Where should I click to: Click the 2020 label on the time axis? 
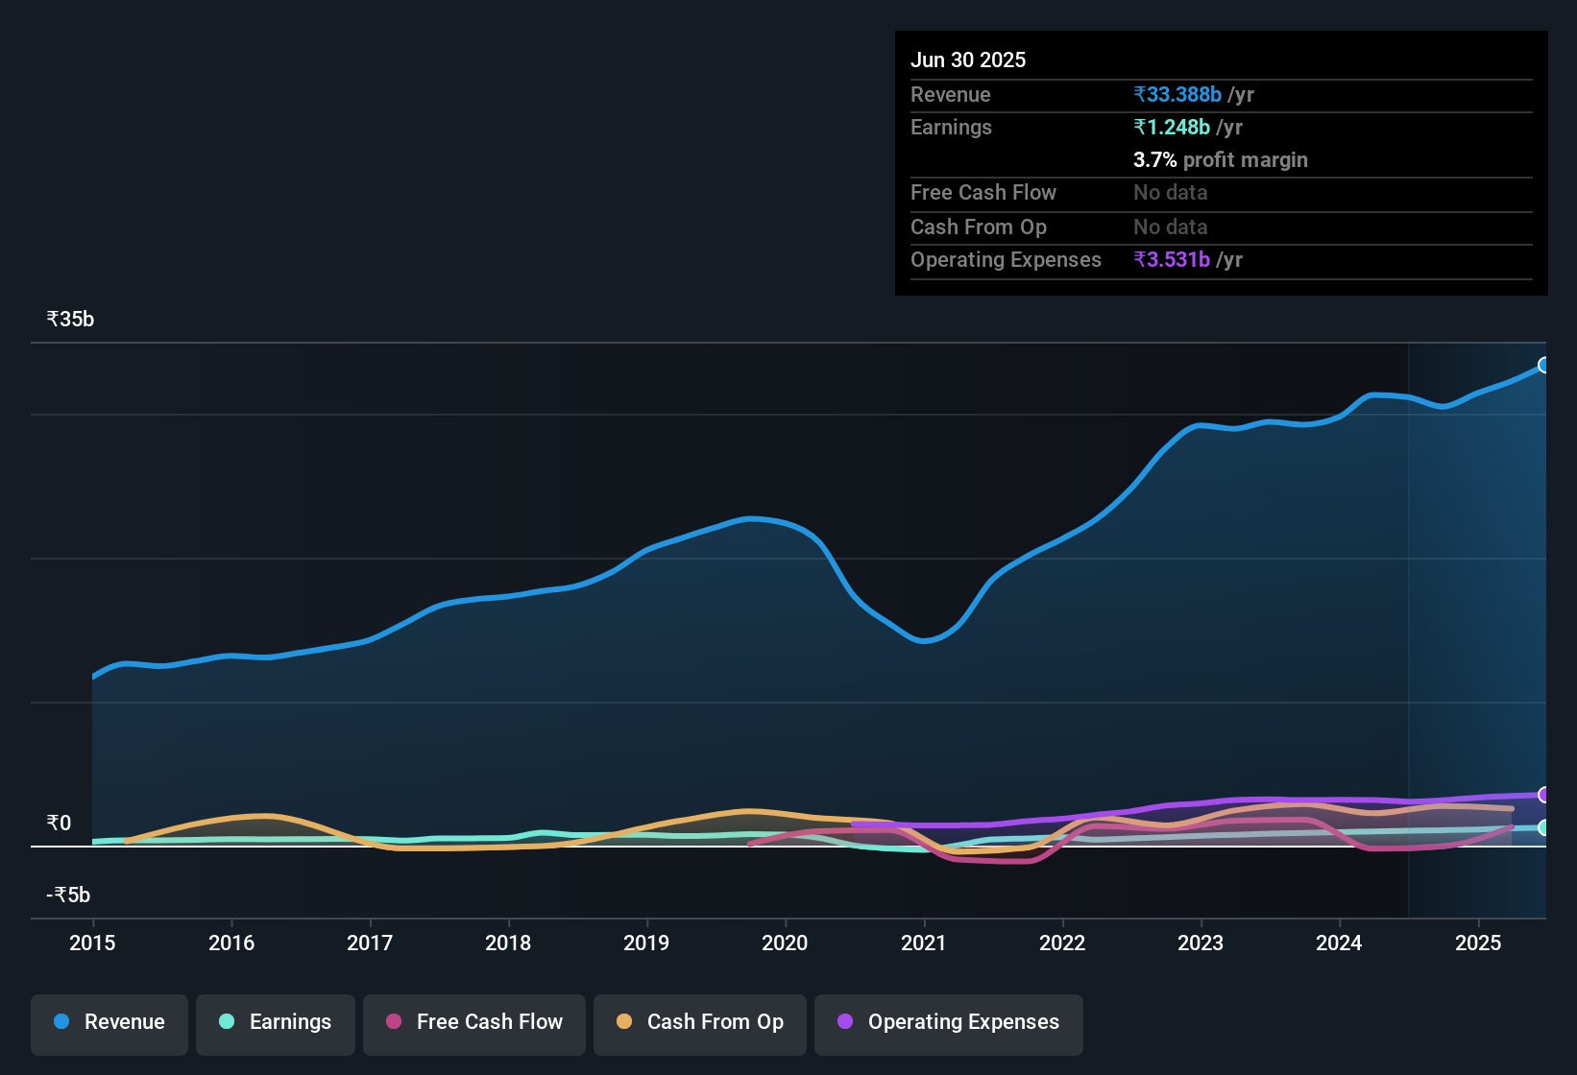[x=785, y=944]
